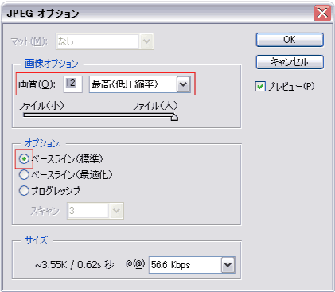Open the 最高(低圧縮率) quality dropdown
Screen dimensions: 335x292
click(140, 84)
